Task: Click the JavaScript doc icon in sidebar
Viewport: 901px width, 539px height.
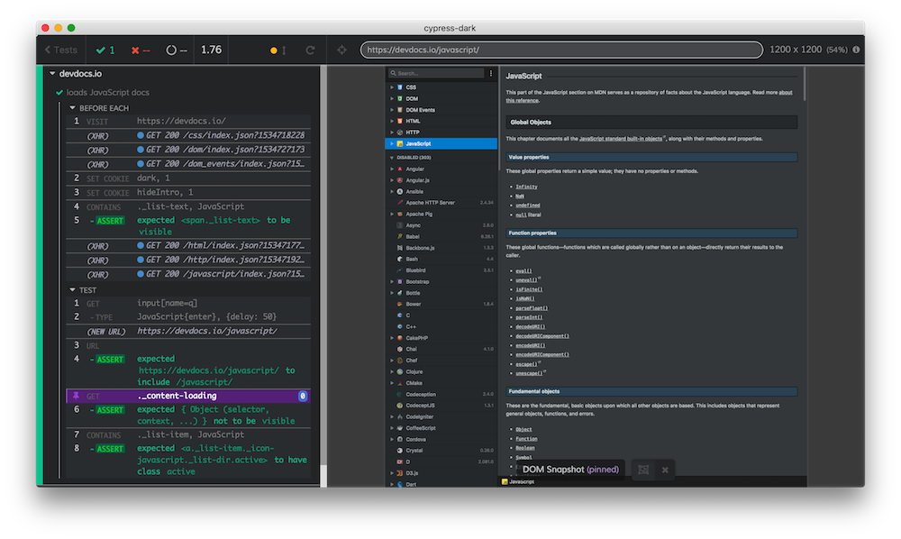Action: pyautogui.click(x=400, y=143)
